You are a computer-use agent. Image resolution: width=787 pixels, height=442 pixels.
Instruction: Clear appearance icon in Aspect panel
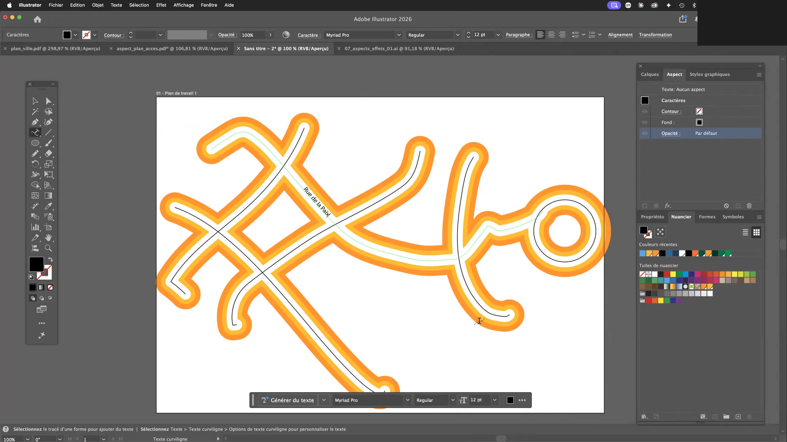tap(726, 206)
